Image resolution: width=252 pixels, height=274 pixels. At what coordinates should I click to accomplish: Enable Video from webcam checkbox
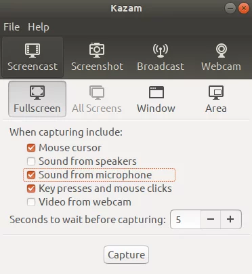coord(31,202)
